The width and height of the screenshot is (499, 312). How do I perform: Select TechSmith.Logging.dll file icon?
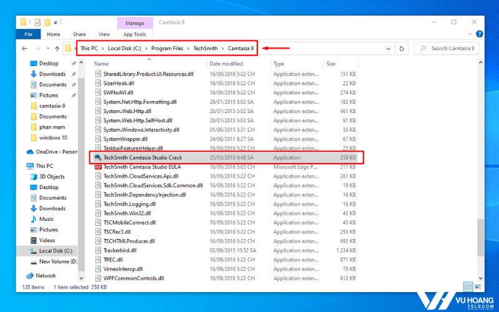coord(98,204)
